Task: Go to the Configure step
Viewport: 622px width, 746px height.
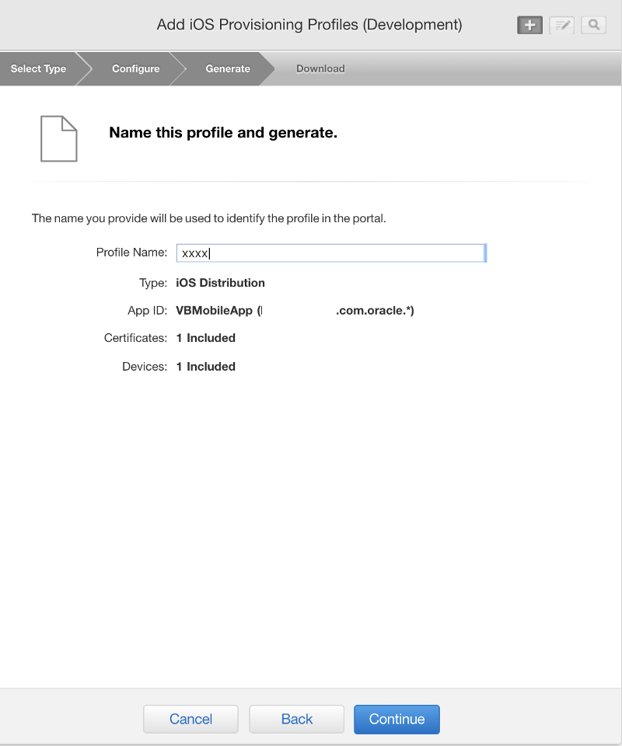Action: [135, 68]
